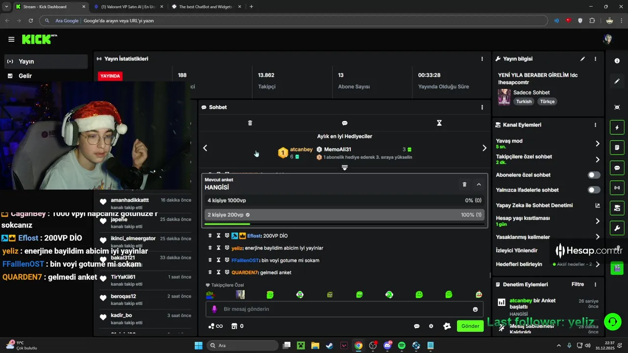Click username QUARDEN7 in chat
Viewport: 628px width, 353px height.
245,272
